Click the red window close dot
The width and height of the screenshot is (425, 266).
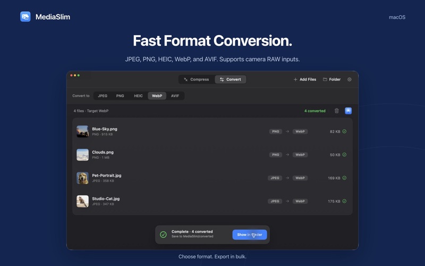[x=72, y=75]
